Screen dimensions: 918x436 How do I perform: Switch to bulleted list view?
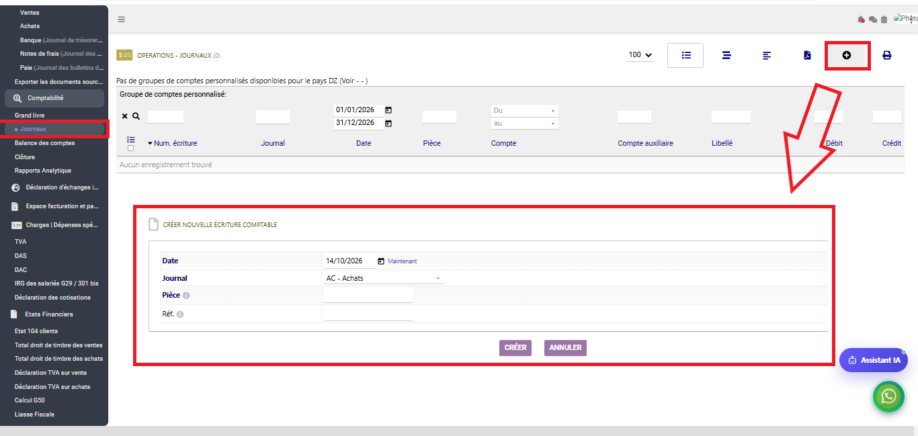685,55
